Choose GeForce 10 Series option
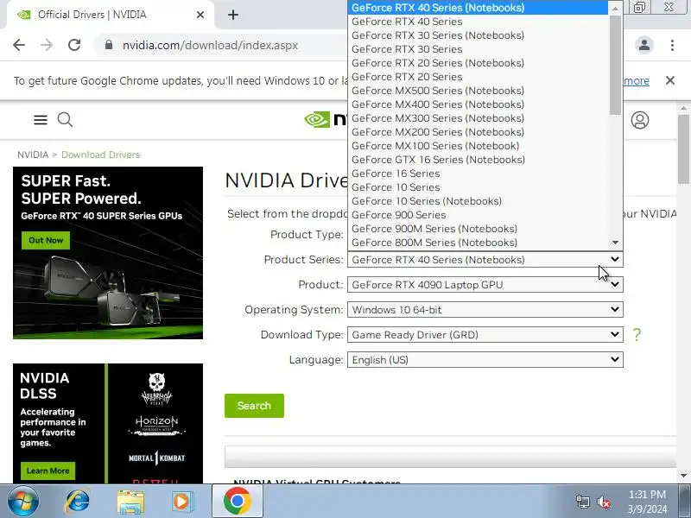 pyautogui.click(x=478, y=187)
